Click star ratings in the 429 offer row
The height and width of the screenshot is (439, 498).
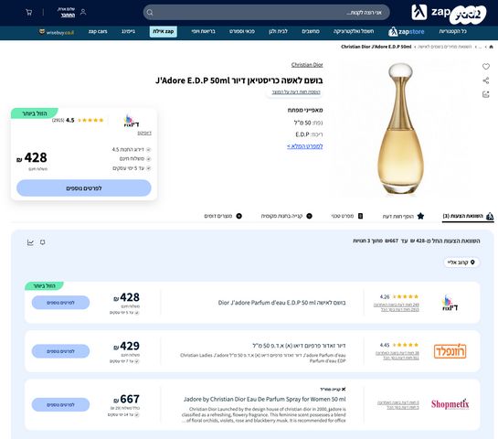tap(406, 345)
